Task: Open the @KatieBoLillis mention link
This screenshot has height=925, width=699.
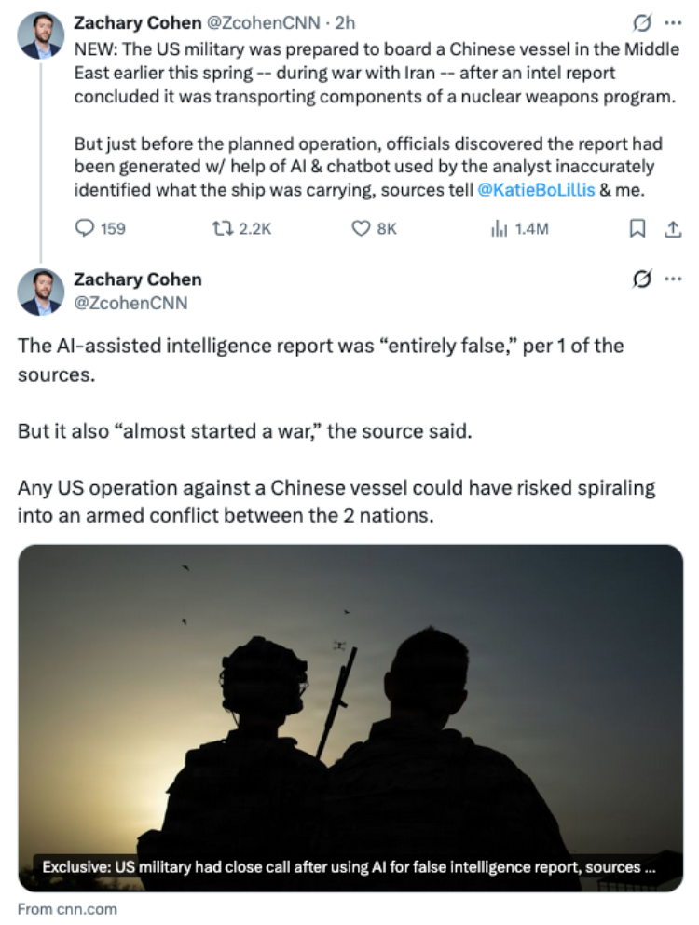Action: (x=536, y=190)
